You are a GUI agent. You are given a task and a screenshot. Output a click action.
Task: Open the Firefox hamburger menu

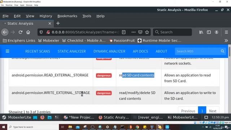[226, 32]
